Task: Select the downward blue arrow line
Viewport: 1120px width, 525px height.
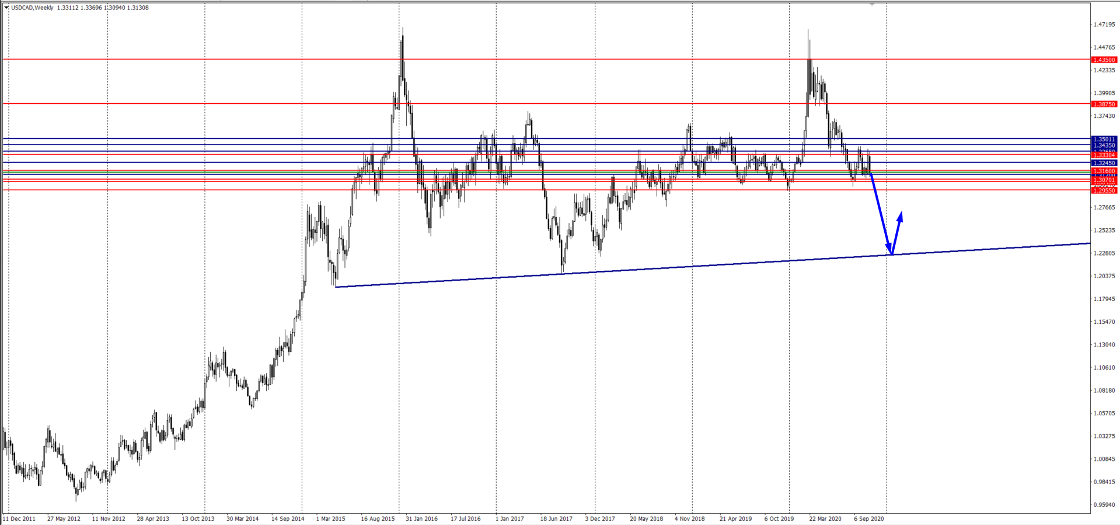Action: point(881,214)
